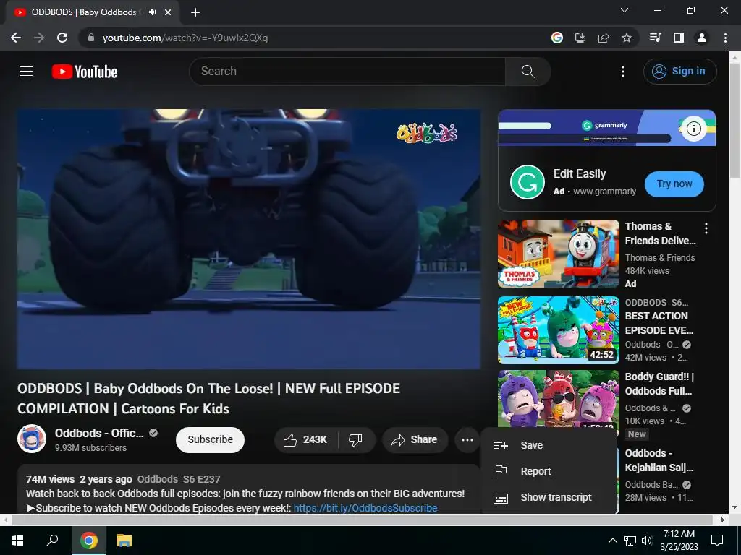Open the taskbar volume control
The height and width of the screenshot is (555, 741).
[x=647, y=541]
